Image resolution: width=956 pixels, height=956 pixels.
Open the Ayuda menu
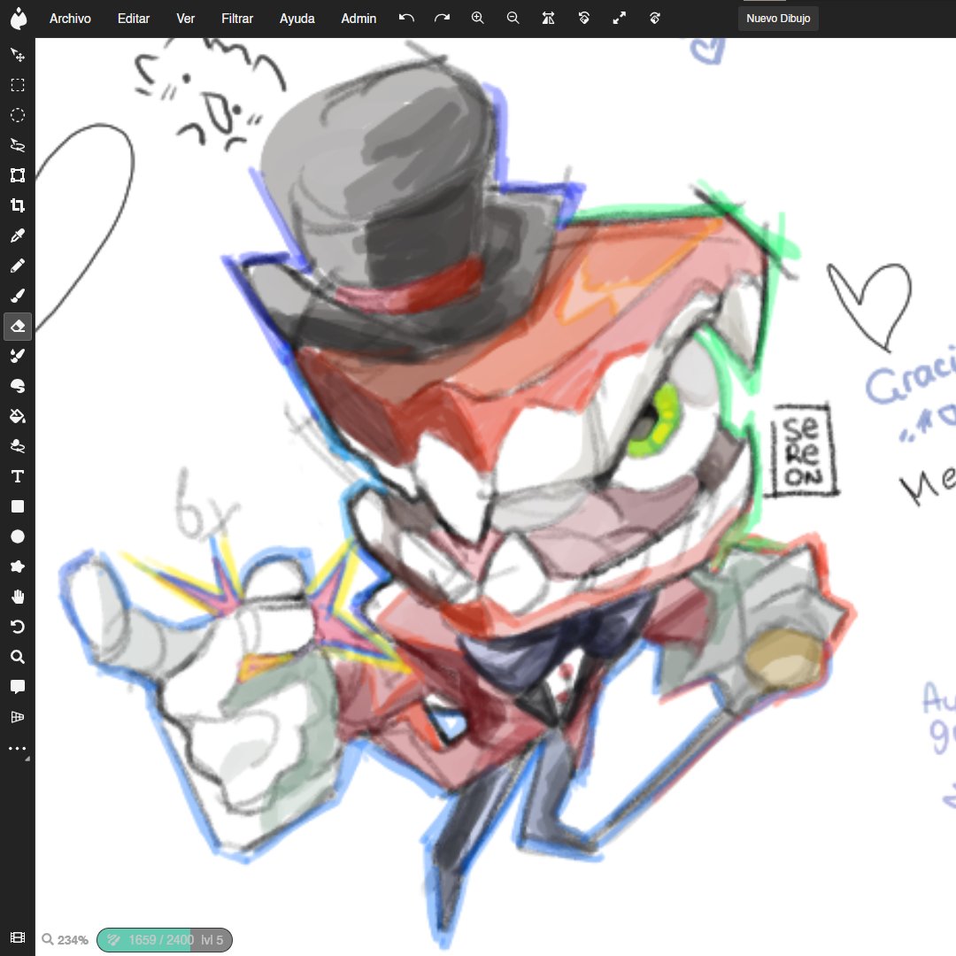tap(297, 19)
